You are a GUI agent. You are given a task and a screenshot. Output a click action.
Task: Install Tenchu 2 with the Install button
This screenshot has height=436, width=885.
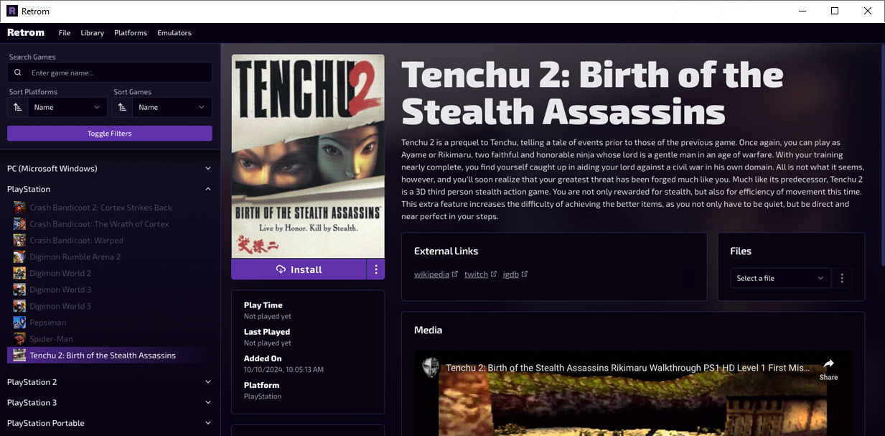pyautogui.click(x=299, y=269)
